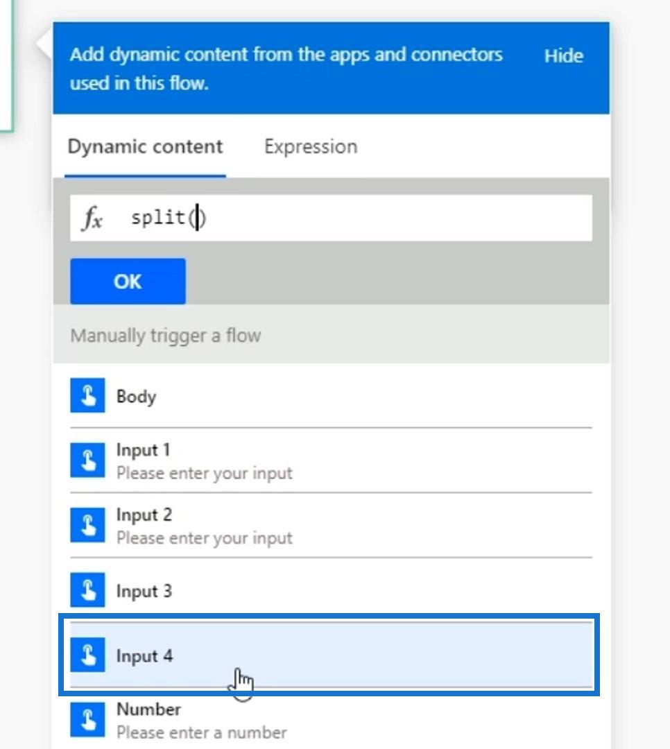Click the fx expression icon

pyautogui.click(x=93, y=218)
